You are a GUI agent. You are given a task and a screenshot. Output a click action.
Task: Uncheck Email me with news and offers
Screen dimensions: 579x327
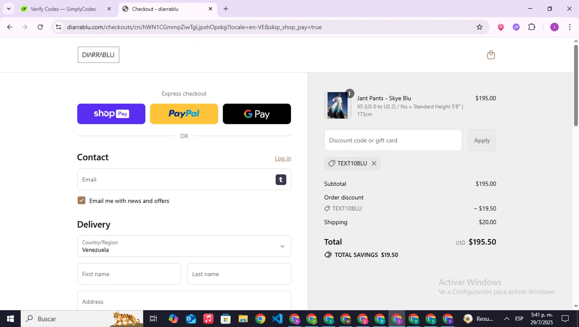(x=81, y=200)
